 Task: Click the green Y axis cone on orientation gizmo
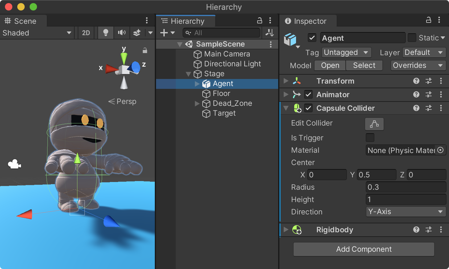[124, 58]
